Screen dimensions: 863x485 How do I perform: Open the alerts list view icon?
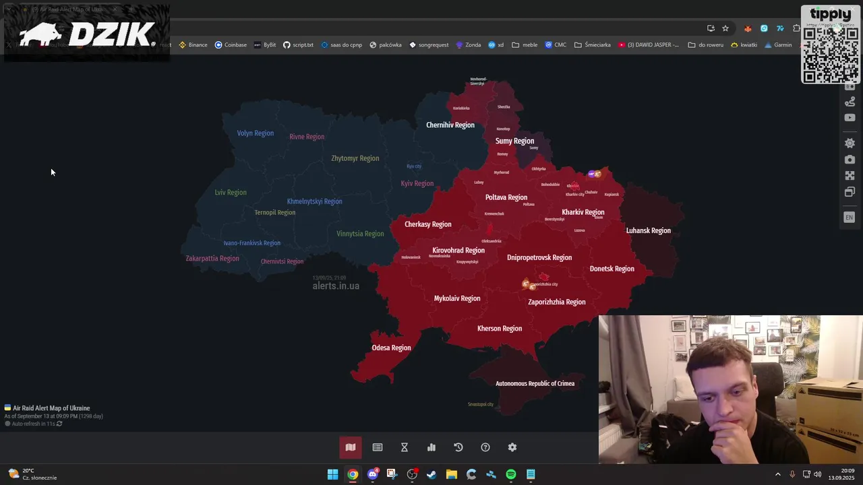point(378,447)
